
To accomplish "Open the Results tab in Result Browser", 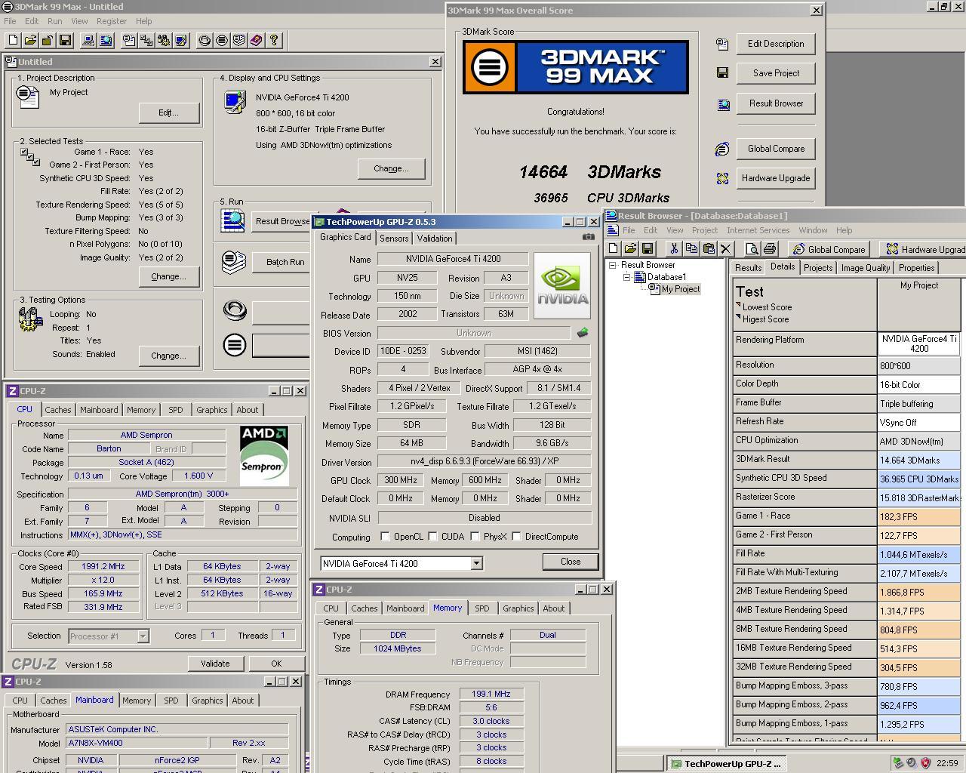I will coord(748,268).
